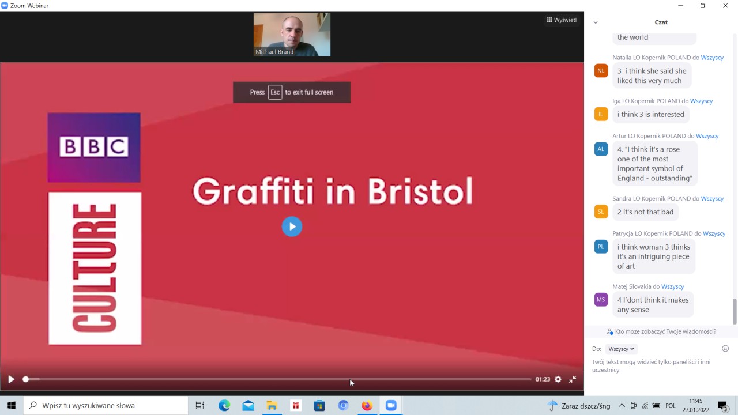Image resolution: width=738 pixels, height=415 pixels.
Task: Click the video progress bar
Action: [278, 379]
